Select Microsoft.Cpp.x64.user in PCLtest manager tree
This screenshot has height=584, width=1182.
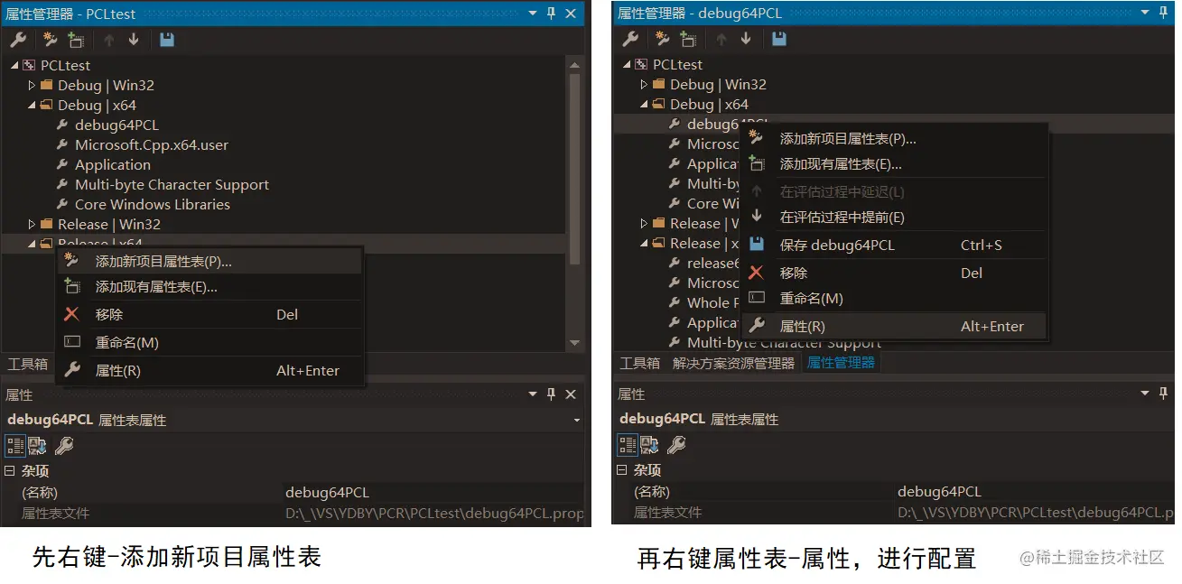[x=152, y=144]
